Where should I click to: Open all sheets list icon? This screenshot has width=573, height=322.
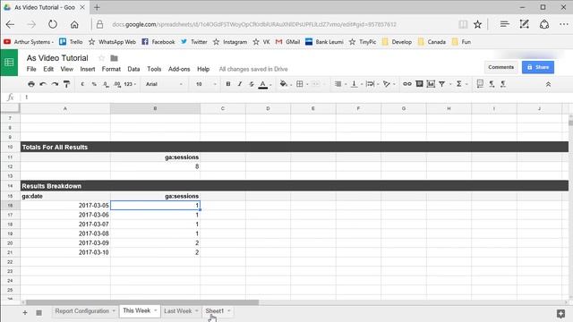(38, 312)
